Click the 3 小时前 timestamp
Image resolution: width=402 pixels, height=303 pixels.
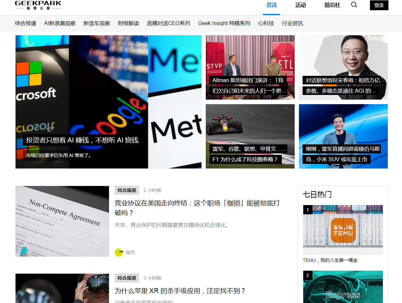153,278
